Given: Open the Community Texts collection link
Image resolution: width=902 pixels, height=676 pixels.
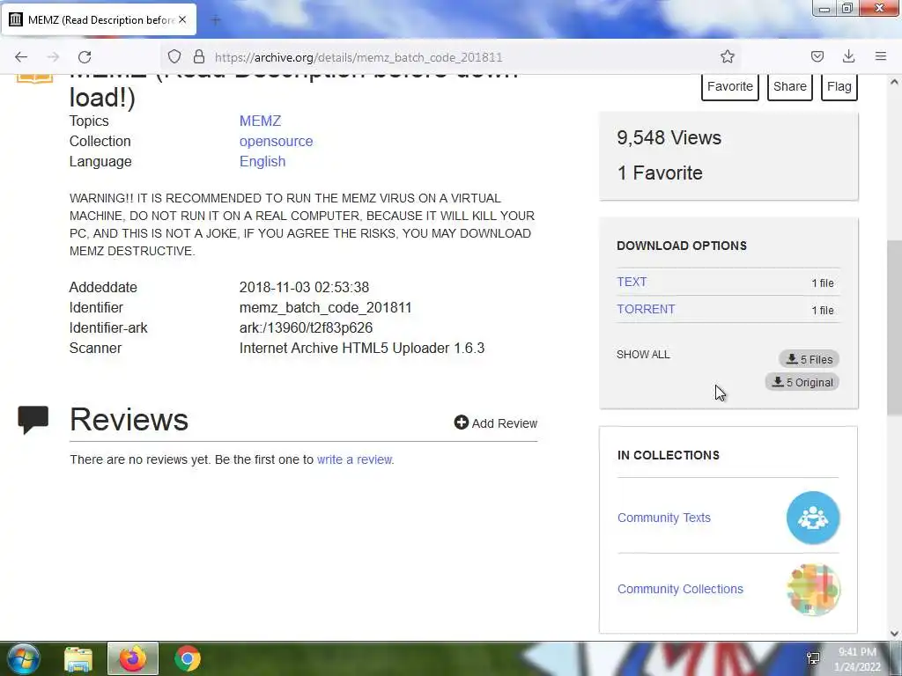Looking at the screenshot, I should point(664,518).
